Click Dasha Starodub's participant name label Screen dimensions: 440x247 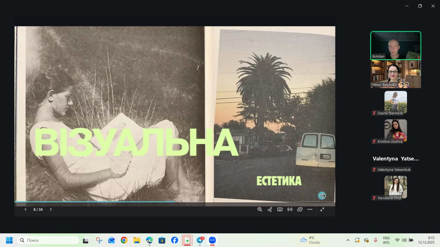[x=390, y=113]
